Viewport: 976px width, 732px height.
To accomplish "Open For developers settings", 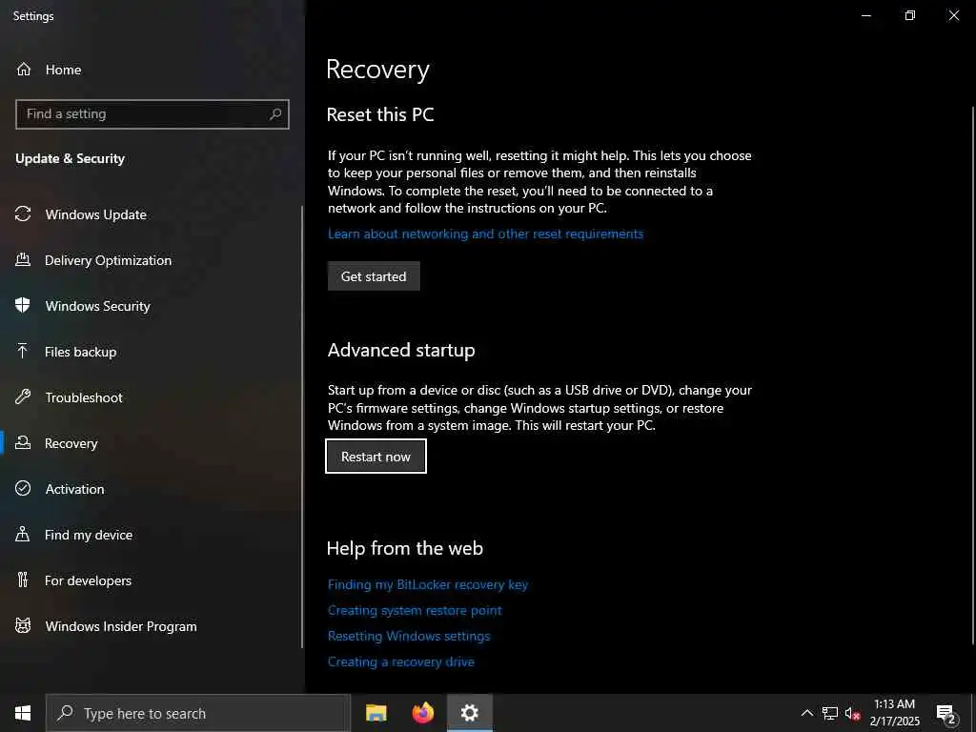I will click(x=88, y=580).
